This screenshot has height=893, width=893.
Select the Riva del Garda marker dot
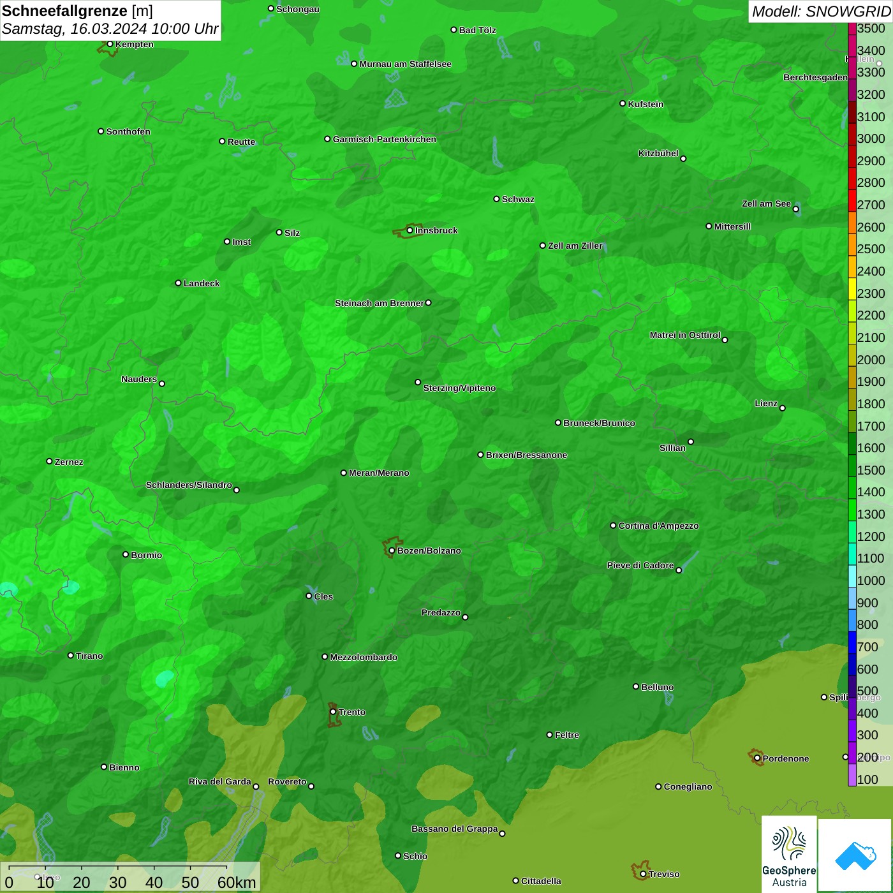(256, 786)
